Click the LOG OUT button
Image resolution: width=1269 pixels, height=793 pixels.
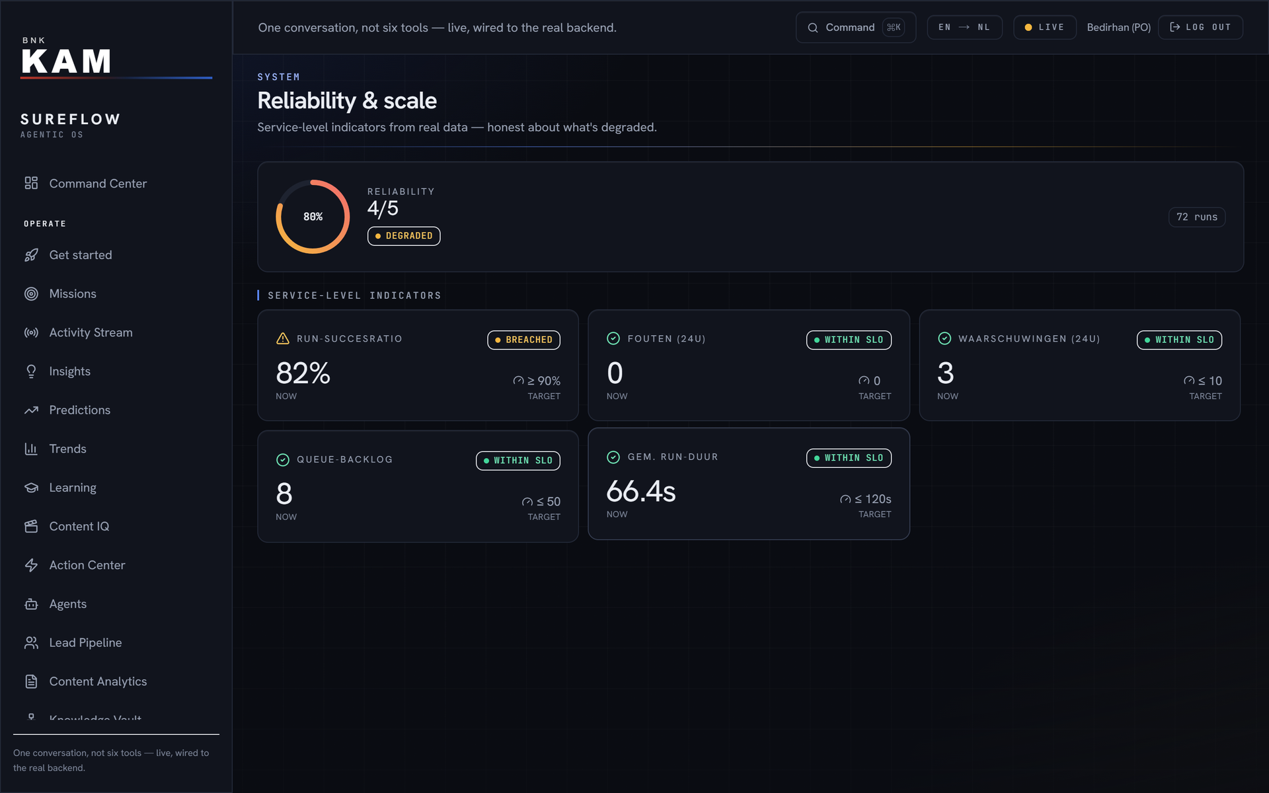1200,27
